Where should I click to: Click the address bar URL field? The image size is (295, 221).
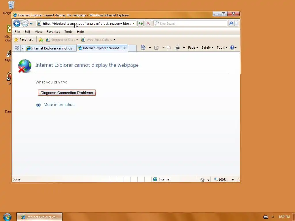(86, 24)
